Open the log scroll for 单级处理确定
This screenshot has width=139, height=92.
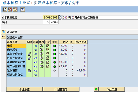48,54
